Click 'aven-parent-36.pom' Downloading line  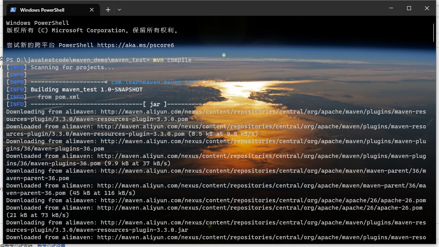(x=37, y=178)
